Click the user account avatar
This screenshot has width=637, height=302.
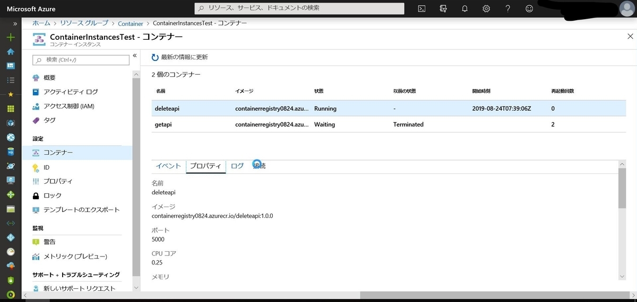[x=626, y=9]
